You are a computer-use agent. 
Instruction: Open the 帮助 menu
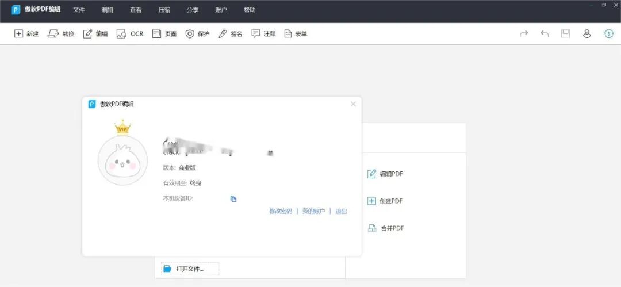click(x=250, y=10)
